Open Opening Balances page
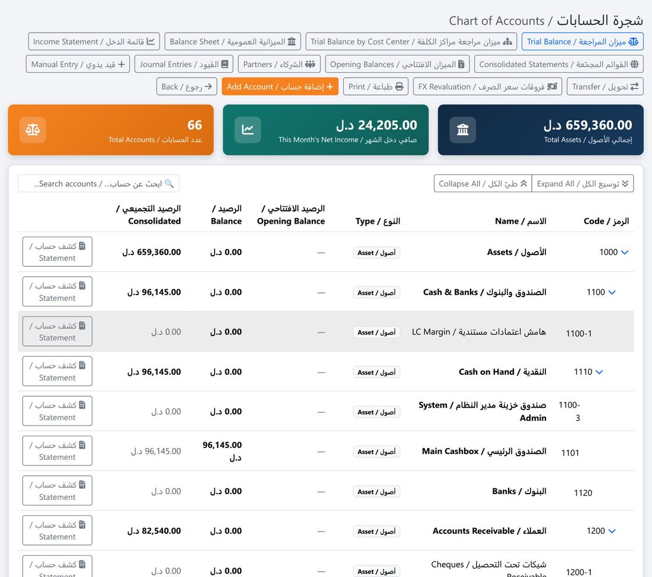The width and height of the screenshot is (652, 577). click(397, 65)
